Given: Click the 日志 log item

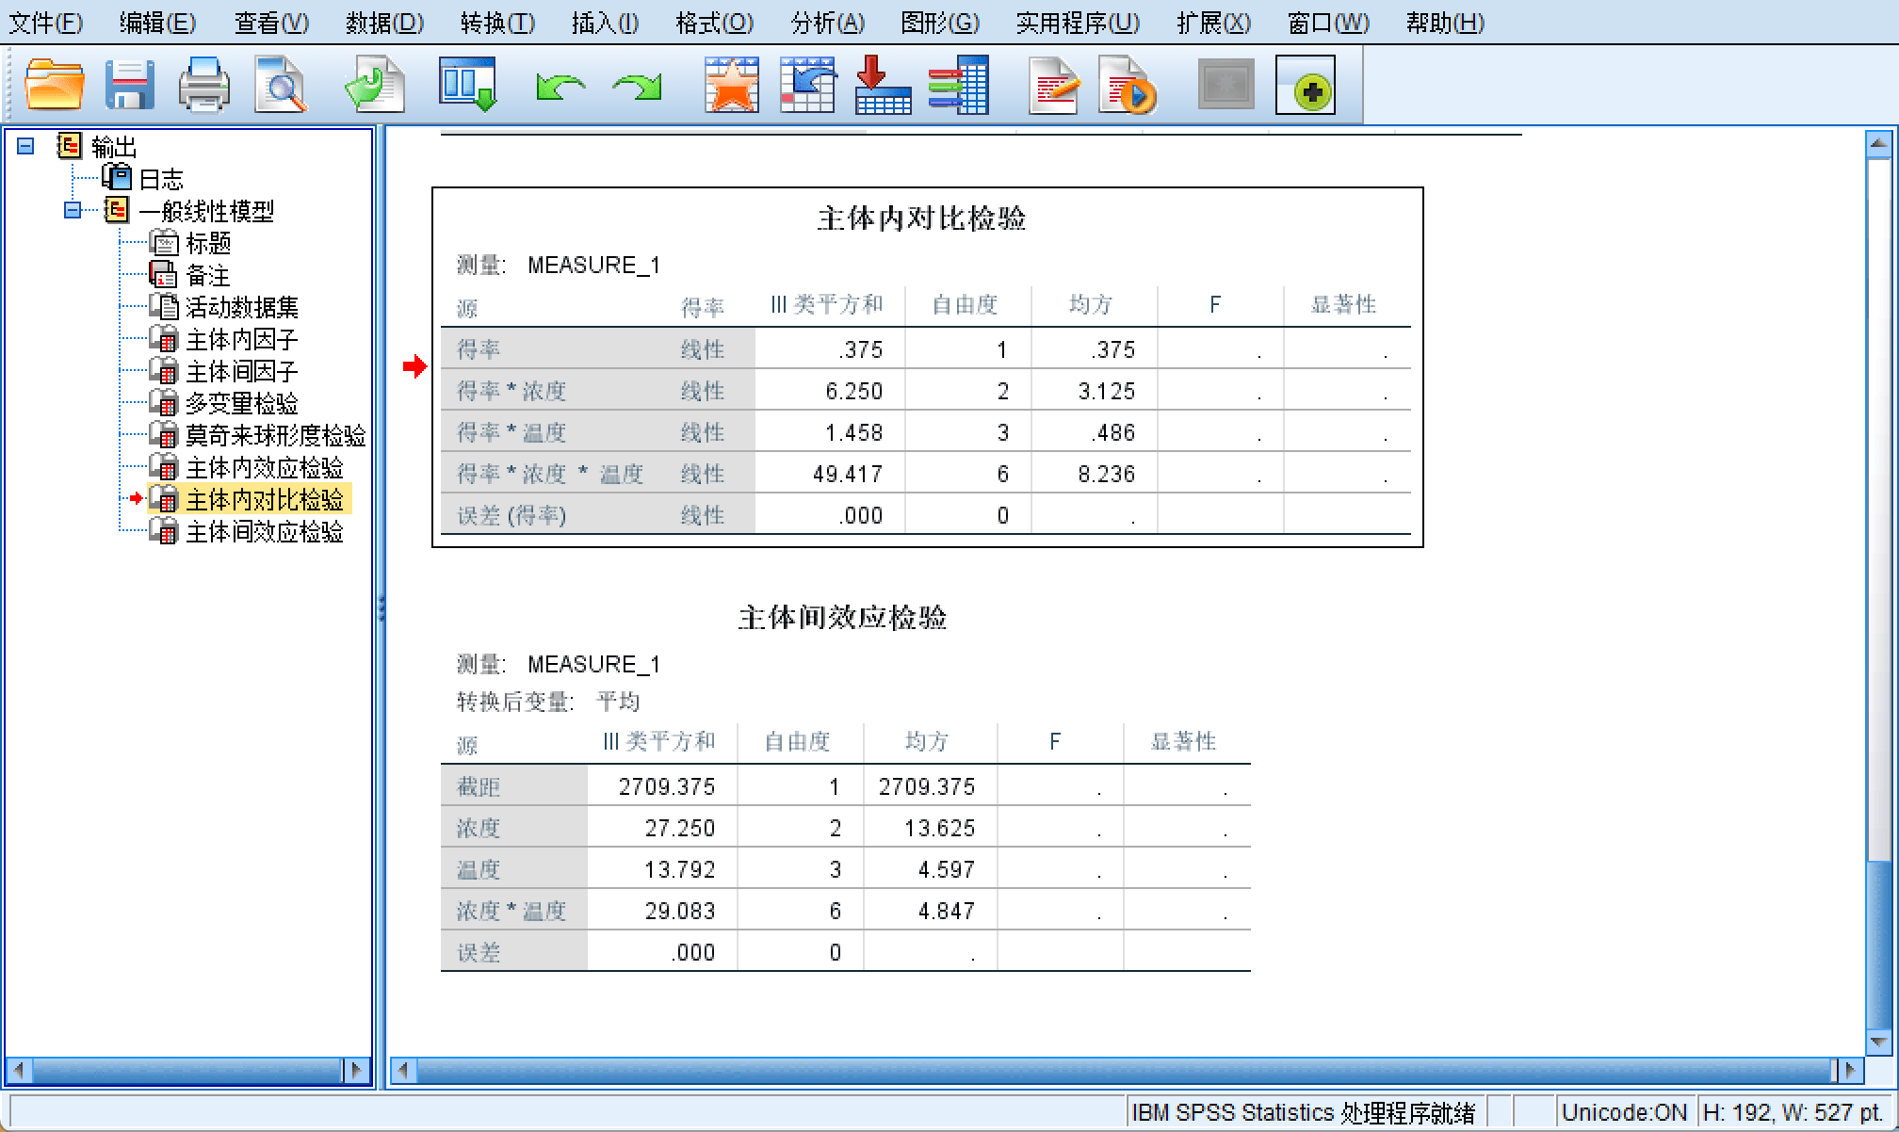Looking at the screenshot, I should click(x=160, y=179).
